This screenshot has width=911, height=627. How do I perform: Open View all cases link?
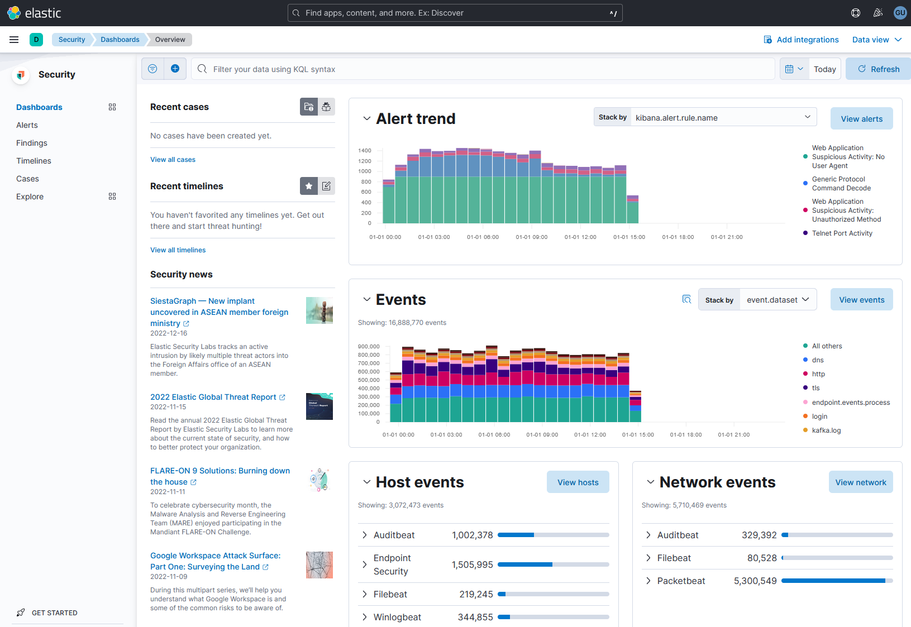tap(173, 160)
